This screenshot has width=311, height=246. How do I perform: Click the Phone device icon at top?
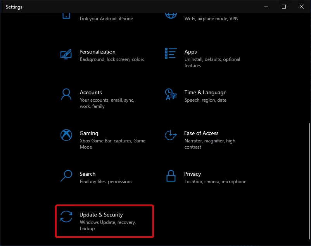point(66,16)
